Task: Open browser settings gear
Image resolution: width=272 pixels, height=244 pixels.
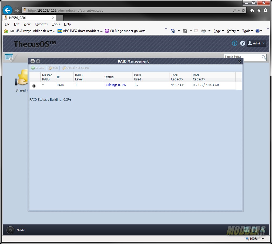Action: [x=266, y=11]
